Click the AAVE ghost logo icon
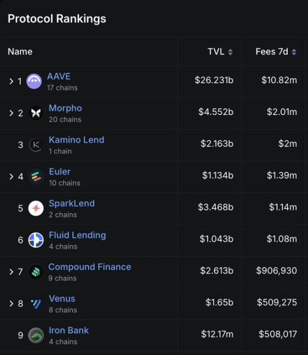The image size is (308, 355). (34, 81)
